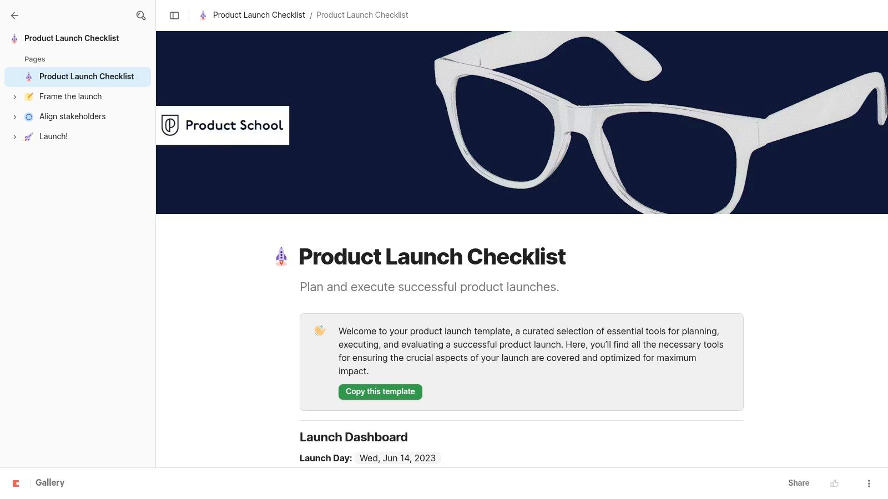This screenshot has width=888, height=499.
Task: Click the Coda logo in footer
Action: pos(16,483)
